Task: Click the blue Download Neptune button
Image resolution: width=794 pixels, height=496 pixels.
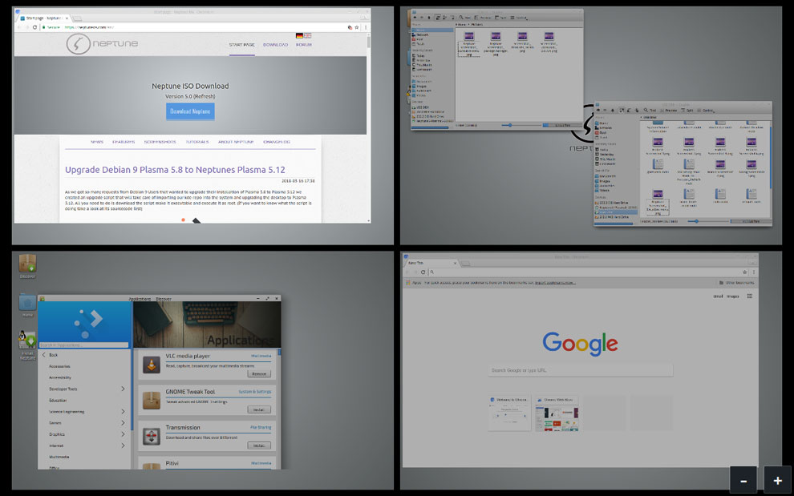Action: tap(190, 111)
